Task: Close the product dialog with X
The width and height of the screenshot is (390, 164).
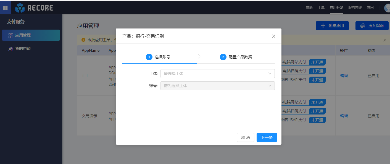Action: (273, 36)
